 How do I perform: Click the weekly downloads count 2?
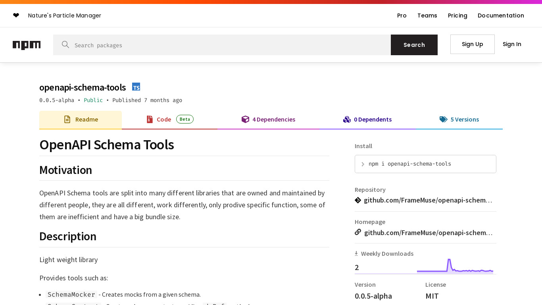tap(357, 267)
